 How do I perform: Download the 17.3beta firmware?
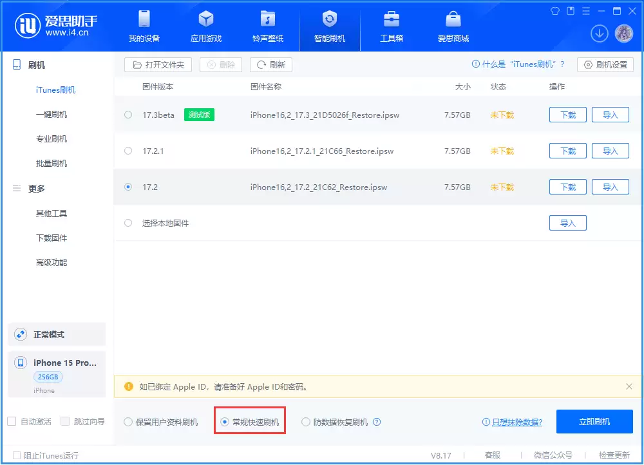(x=568, y=115)
